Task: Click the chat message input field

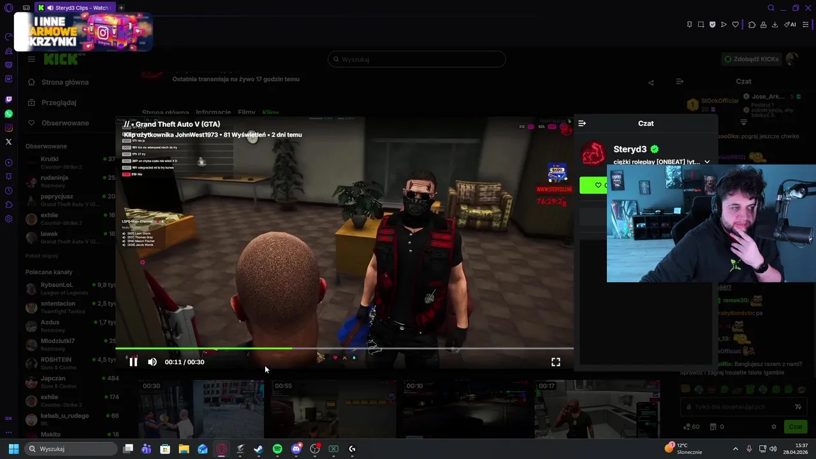Action: click(743, 407)
